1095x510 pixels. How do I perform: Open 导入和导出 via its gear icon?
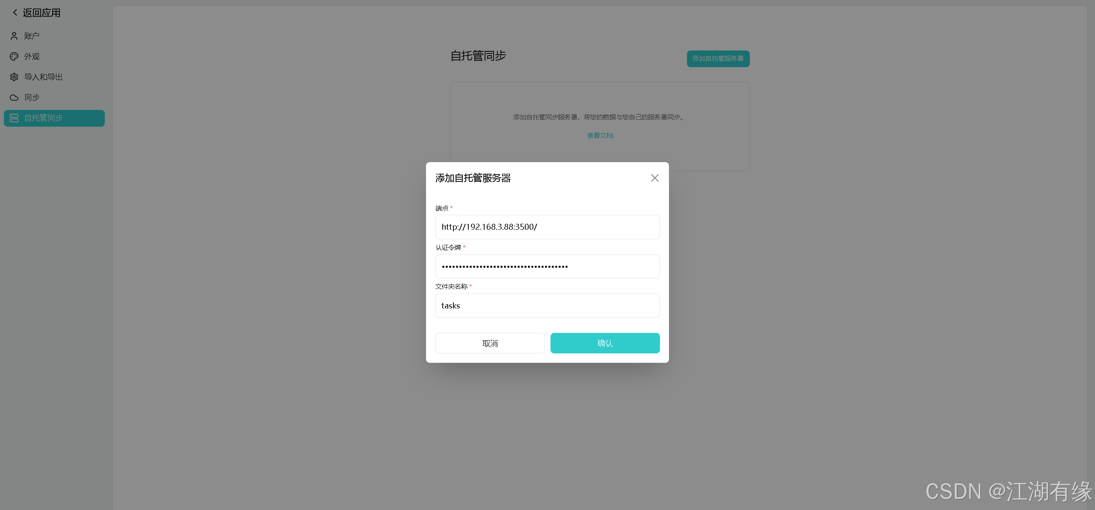tap(13, 77)
